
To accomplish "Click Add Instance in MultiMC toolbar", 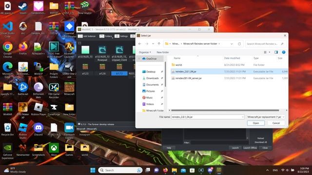I will pyautogui.click(x=87, y=36).
